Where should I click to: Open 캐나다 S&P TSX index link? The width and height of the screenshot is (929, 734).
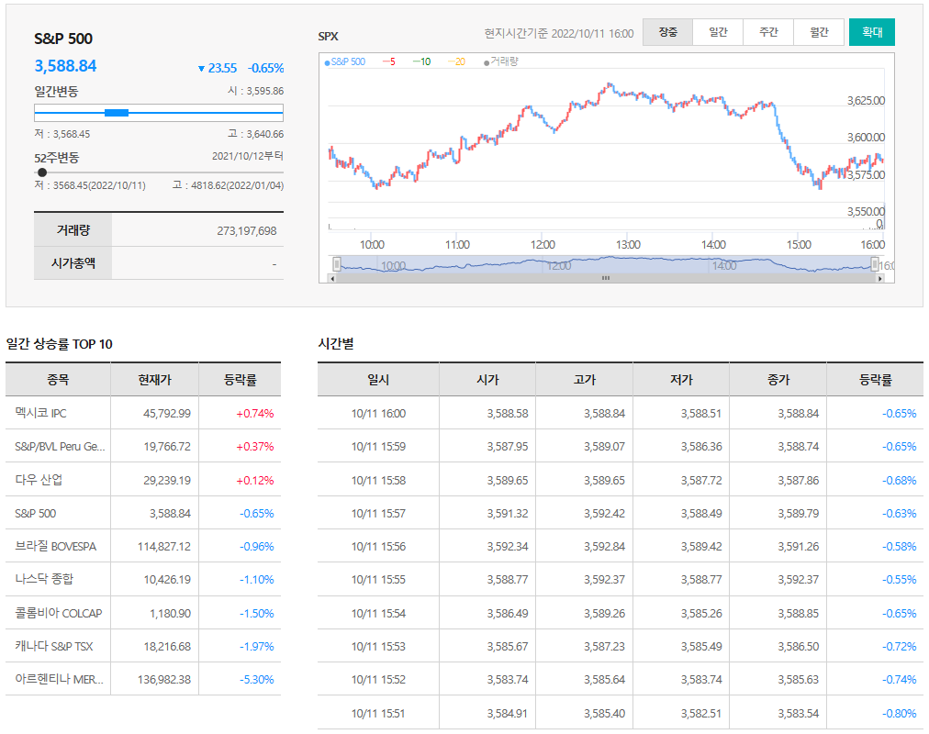coord(54,647)
